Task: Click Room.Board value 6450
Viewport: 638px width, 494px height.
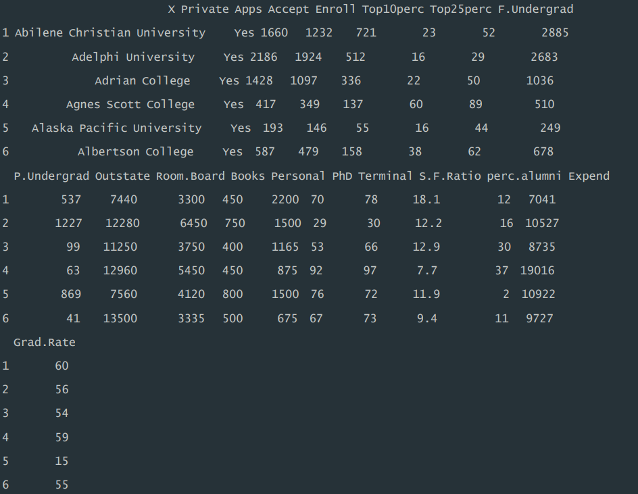Action: coord(194,224)
